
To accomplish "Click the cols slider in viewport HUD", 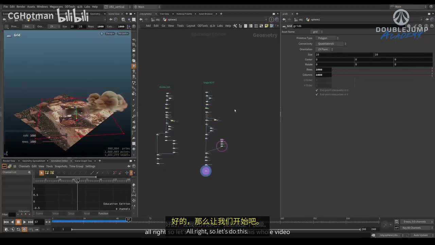I will click(54, 135).
